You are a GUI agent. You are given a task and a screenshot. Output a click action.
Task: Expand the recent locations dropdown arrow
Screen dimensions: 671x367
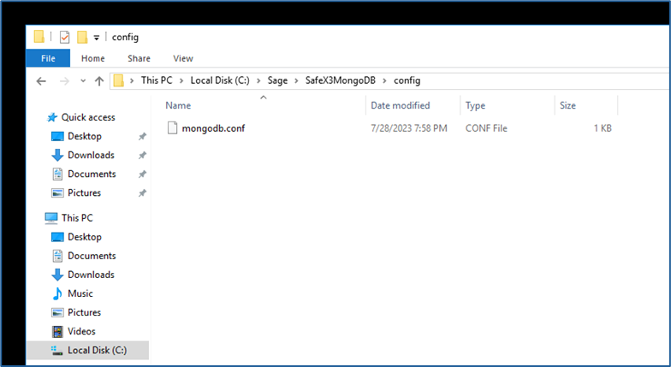82,81
